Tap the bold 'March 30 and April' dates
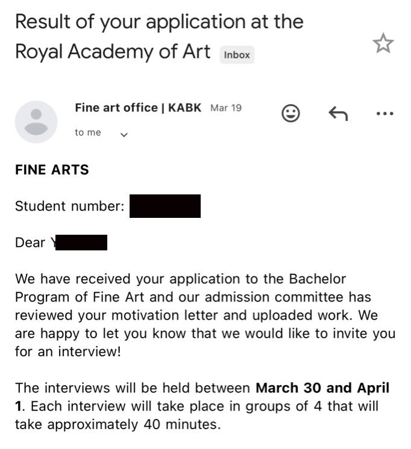 click(x=322, y=388)
